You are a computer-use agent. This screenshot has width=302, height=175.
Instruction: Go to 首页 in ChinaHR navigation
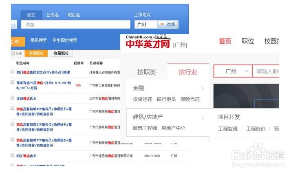[x=225, y=41]
